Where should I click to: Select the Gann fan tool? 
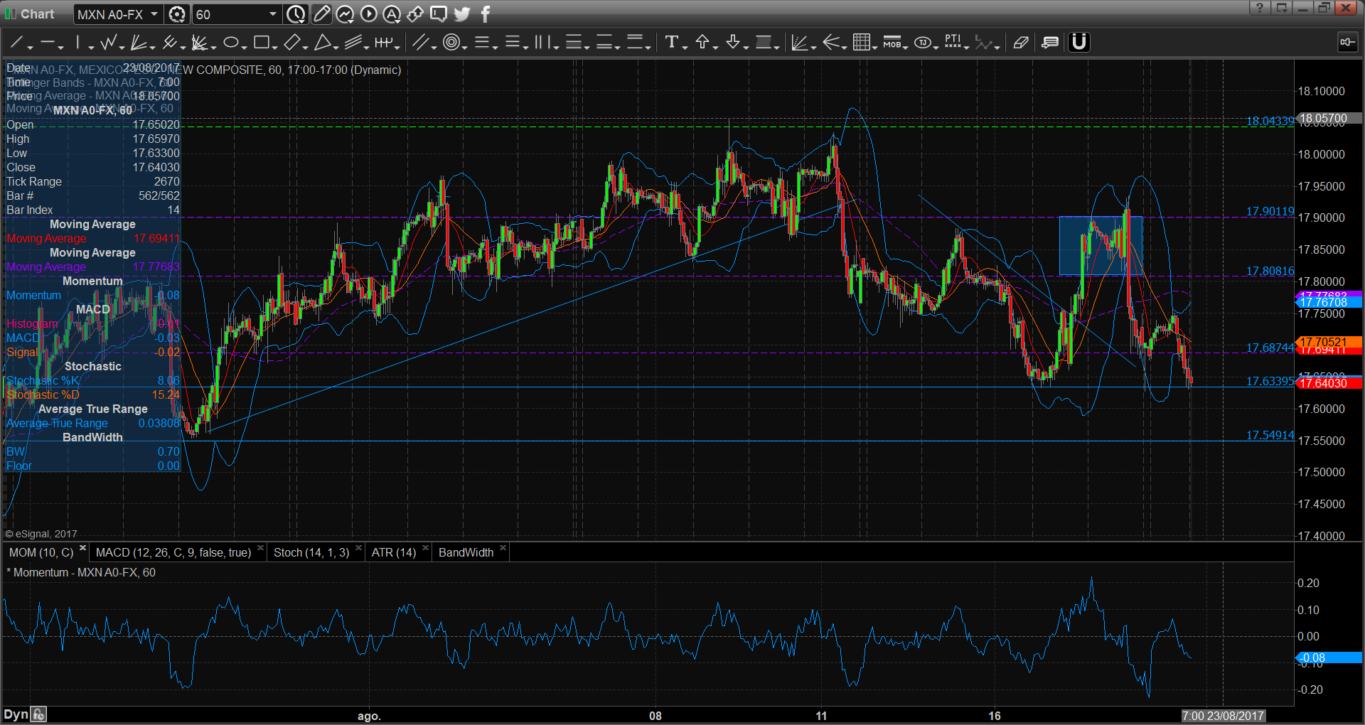pos(200,43)
